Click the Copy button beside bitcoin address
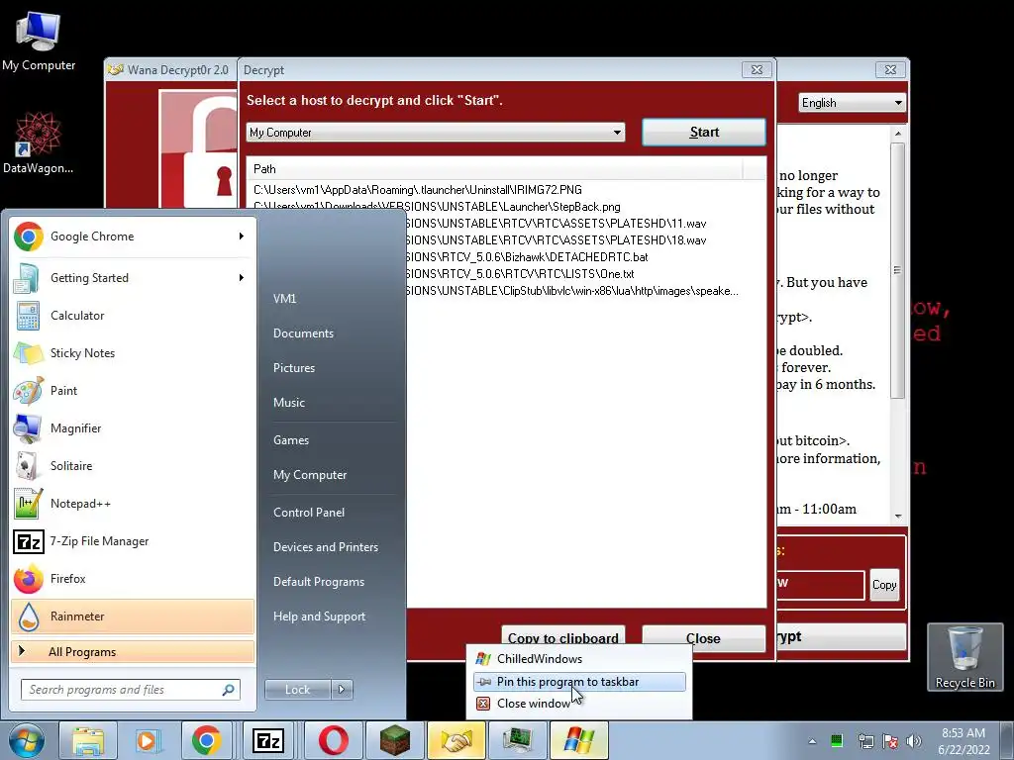1014x760 pixels. tap(884, 585)
